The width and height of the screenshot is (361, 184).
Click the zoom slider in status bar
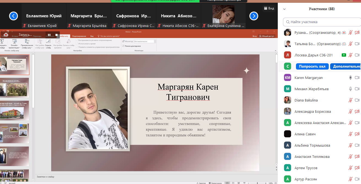point(257,183)
